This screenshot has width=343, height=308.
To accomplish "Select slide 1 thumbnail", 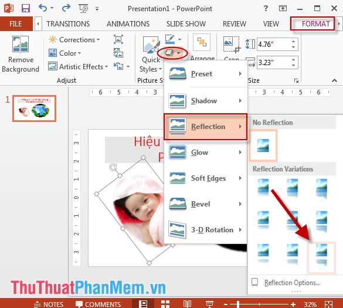I will click(35, 109).
